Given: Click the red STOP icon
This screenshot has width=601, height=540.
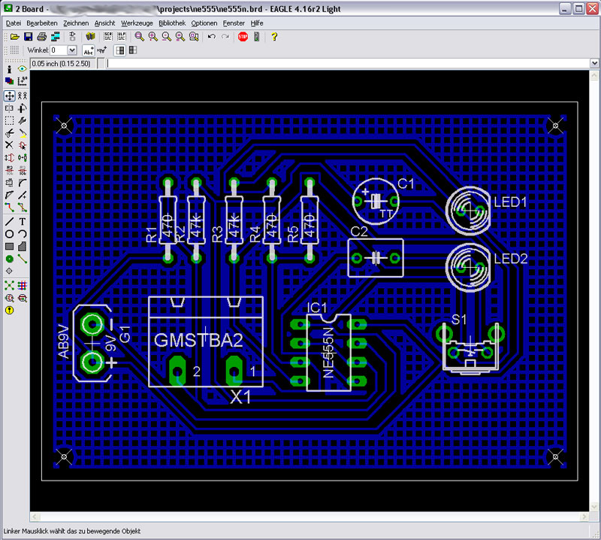Looking at the screenshot, I should pos(243,37).
